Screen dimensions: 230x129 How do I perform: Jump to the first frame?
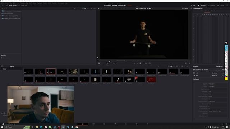coord(134,63)
